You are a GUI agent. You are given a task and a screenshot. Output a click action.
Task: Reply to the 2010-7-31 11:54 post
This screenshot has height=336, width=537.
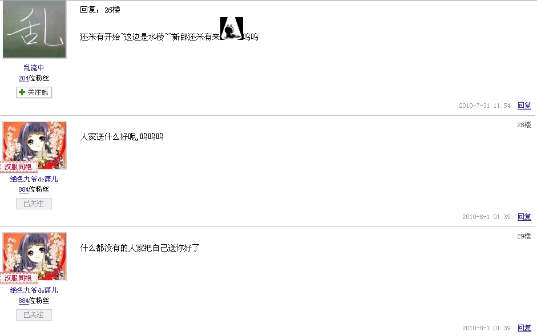tap(524, 106)
